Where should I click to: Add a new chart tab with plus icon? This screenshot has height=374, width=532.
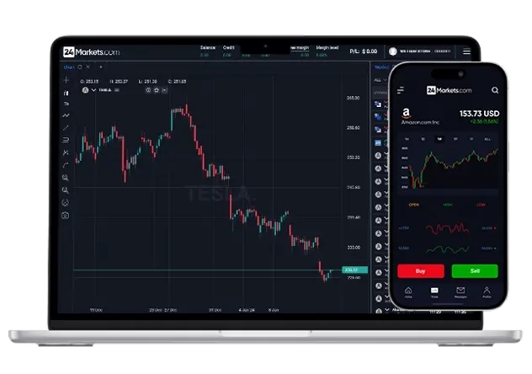pos(101,67)
